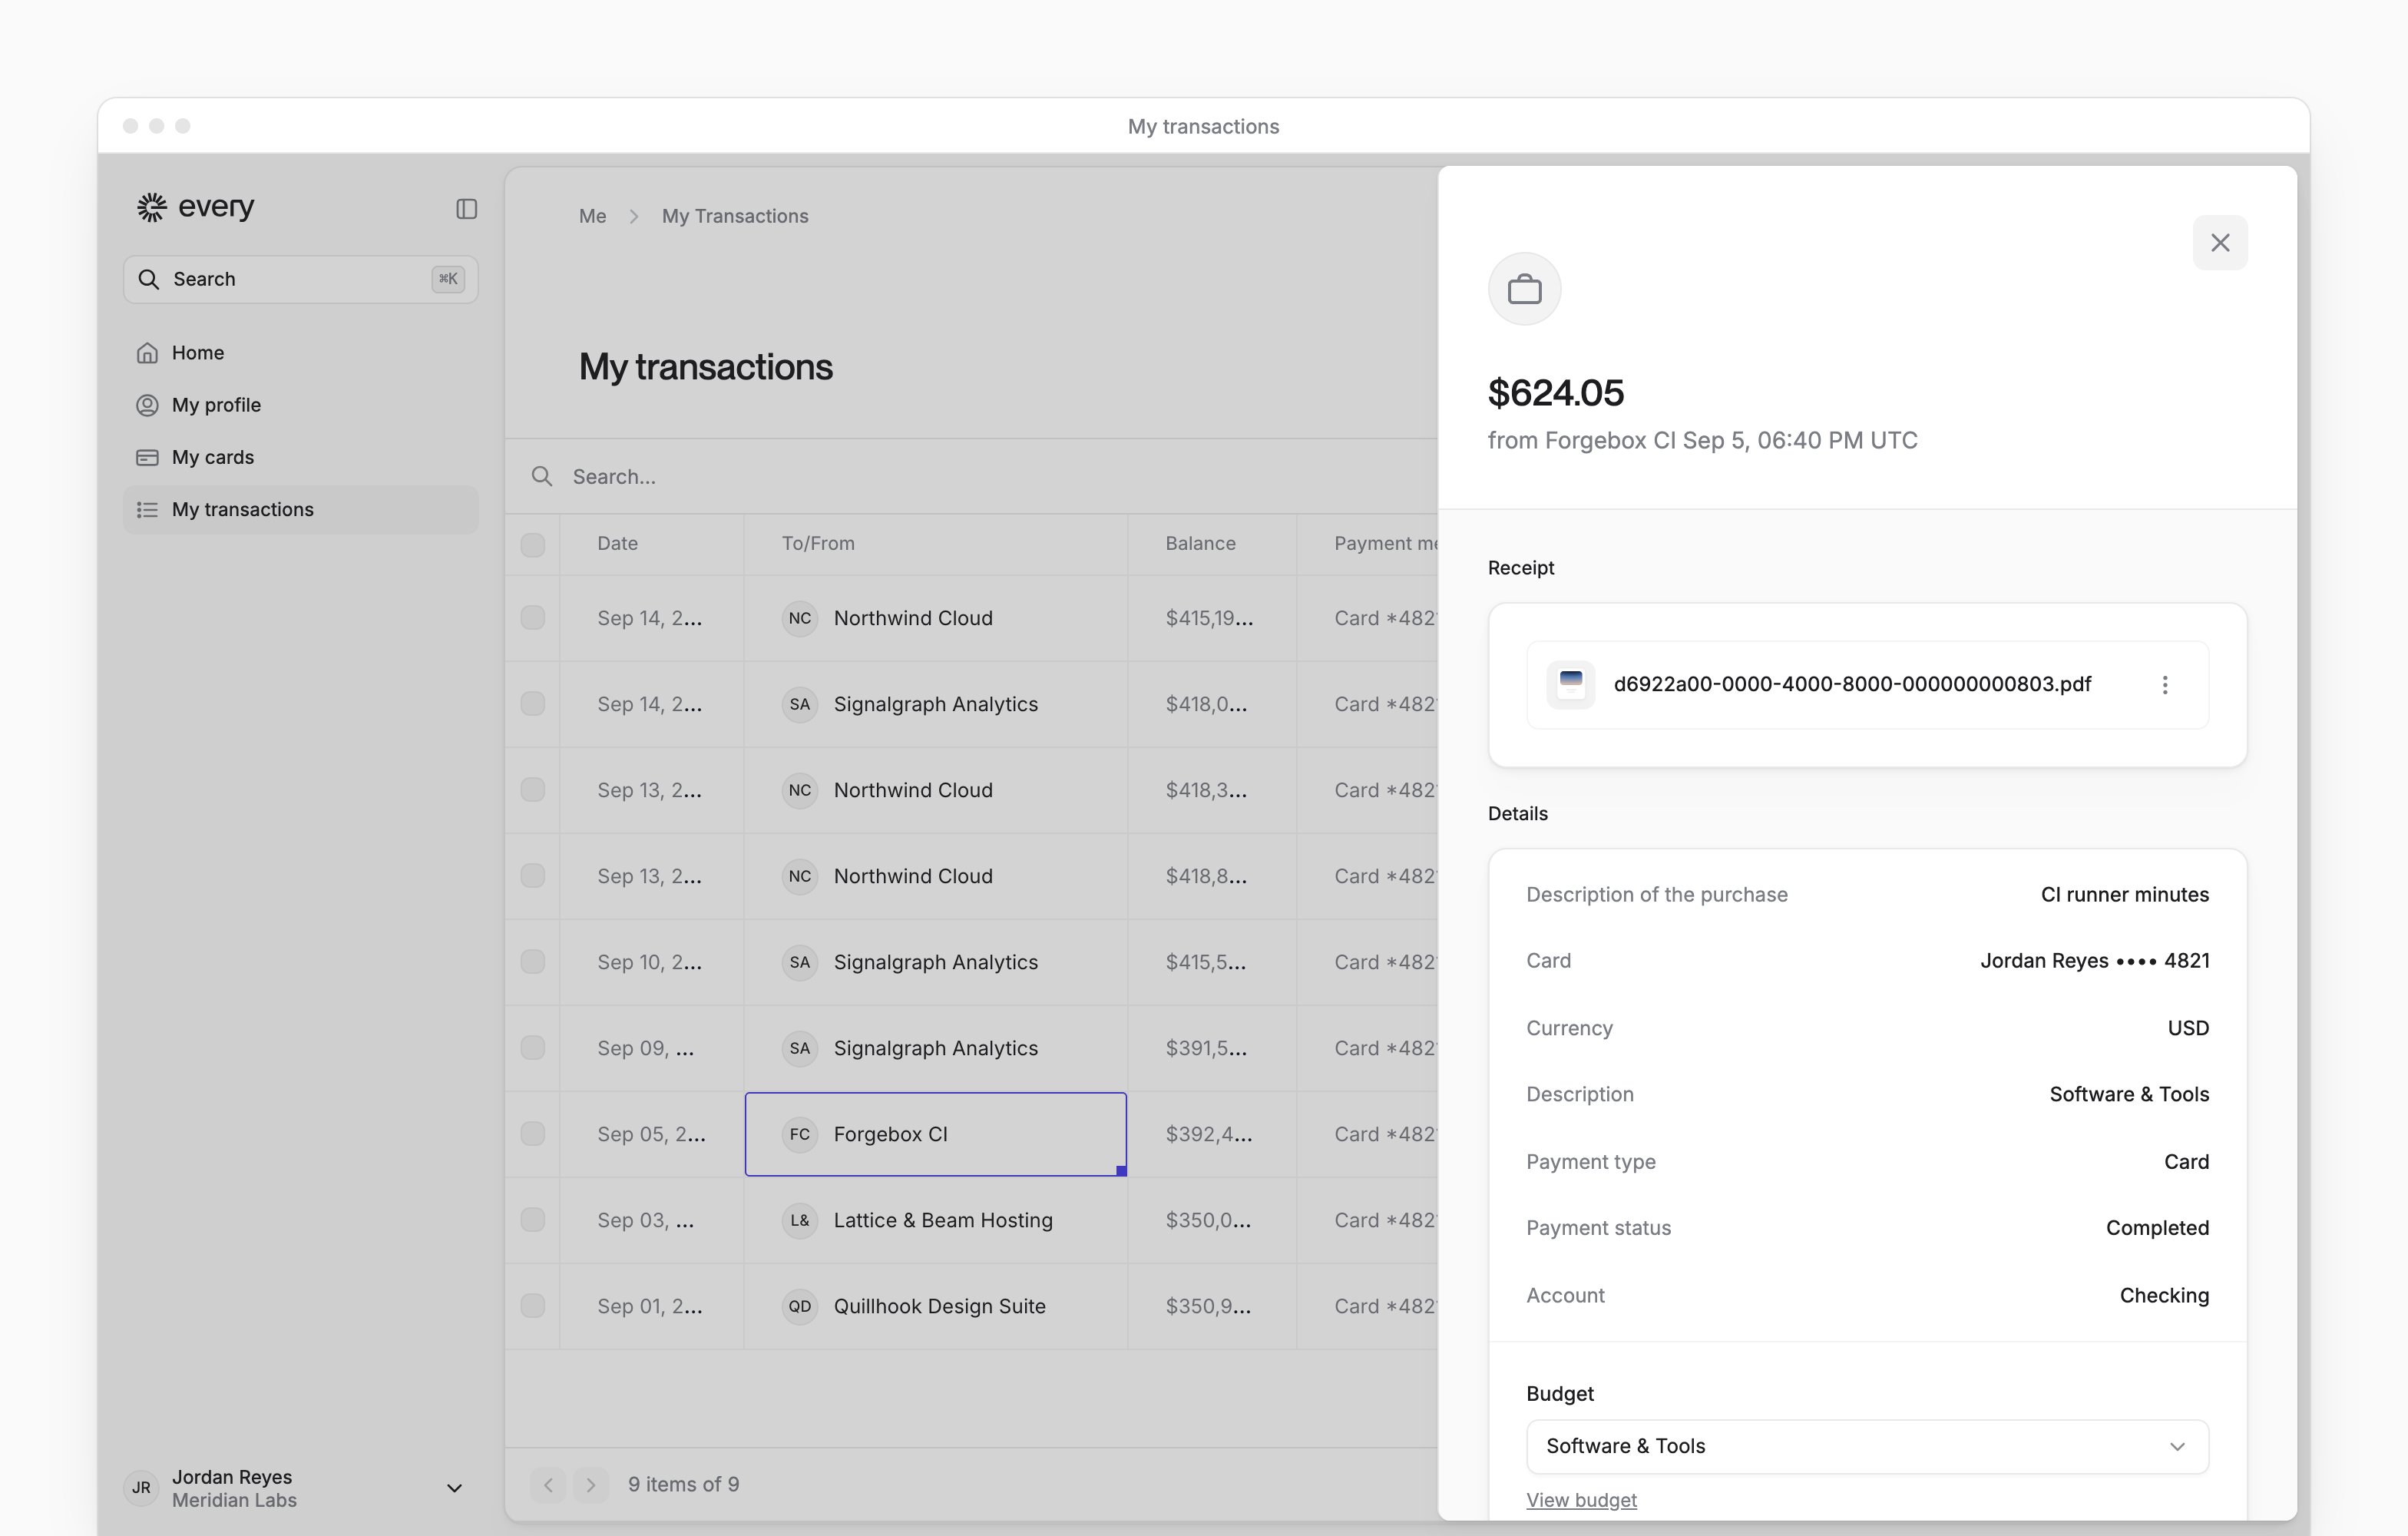
Task: Click the transactions search magnifier icon
Action: point(541,476)
